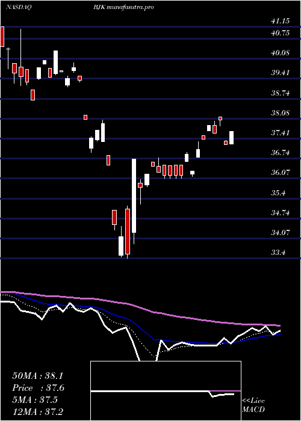Click the 34.74 price axis label
This screenshot has width=301, height=421.
[x=281, y=213]
